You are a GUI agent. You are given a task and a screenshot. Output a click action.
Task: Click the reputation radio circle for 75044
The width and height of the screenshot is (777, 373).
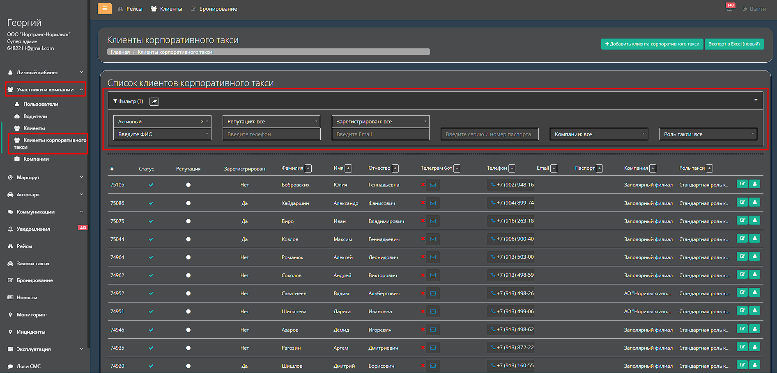pos(188,239)
